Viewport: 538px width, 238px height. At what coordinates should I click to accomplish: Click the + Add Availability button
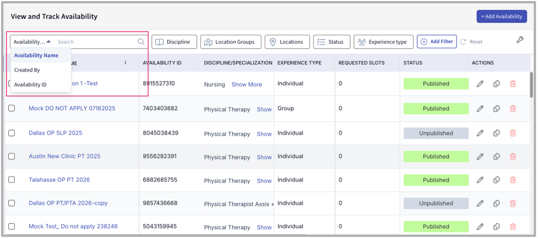[501, 16]
